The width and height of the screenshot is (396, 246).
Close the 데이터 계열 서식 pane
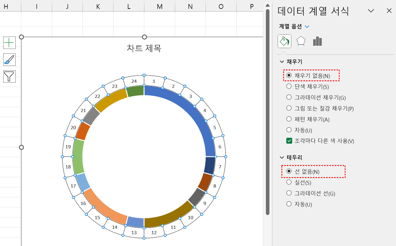tap(389, 11)
